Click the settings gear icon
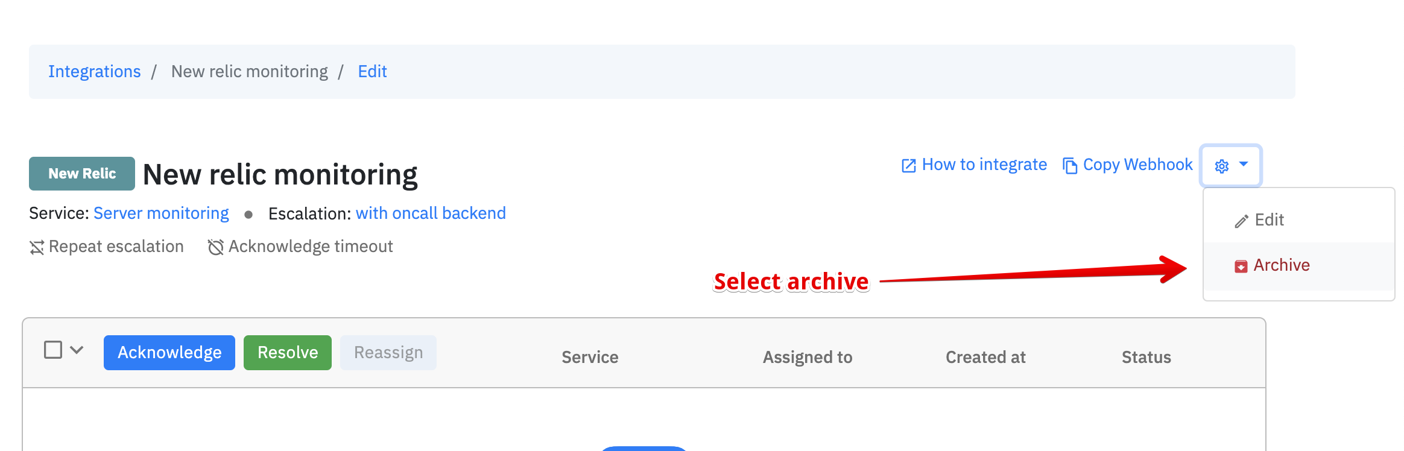The width and height of the screenshot is (1404, 451). [x=1222, y=166]
